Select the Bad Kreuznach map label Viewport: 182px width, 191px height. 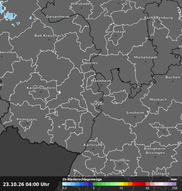[x=49, y=36]
